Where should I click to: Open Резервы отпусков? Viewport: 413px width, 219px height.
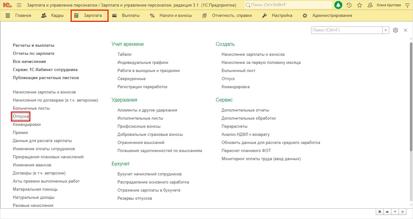tap(135, 198)
